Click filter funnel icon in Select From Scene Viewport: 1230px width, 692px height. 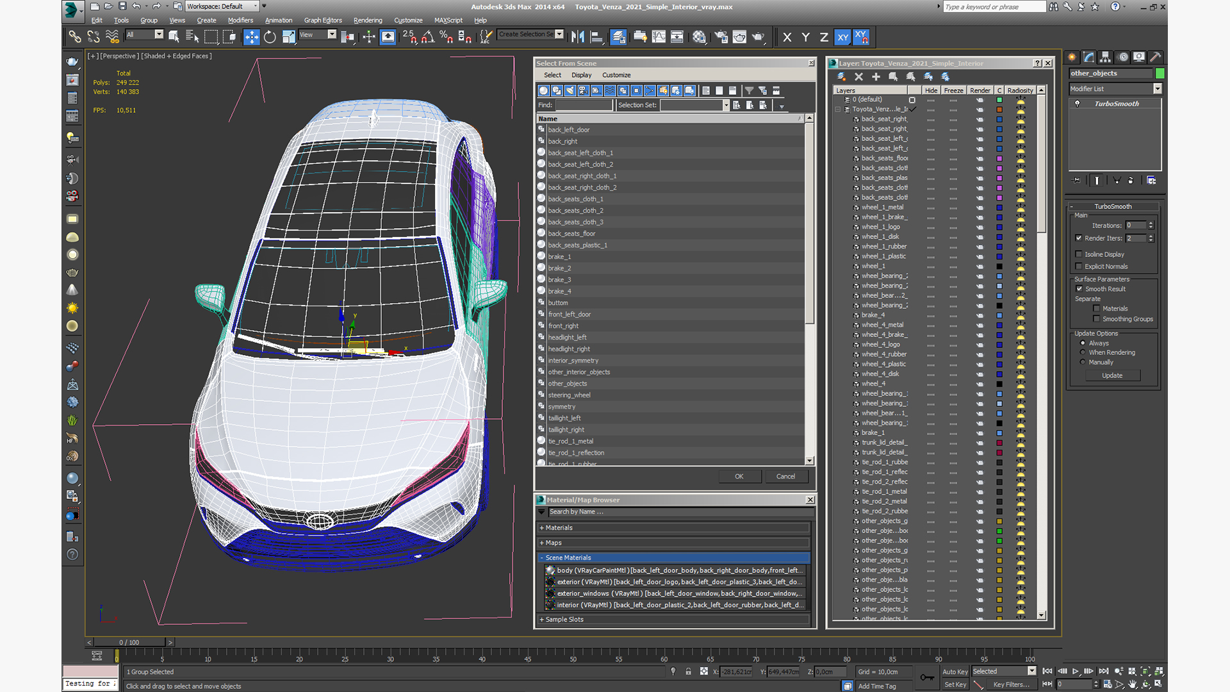click(749, 91)
